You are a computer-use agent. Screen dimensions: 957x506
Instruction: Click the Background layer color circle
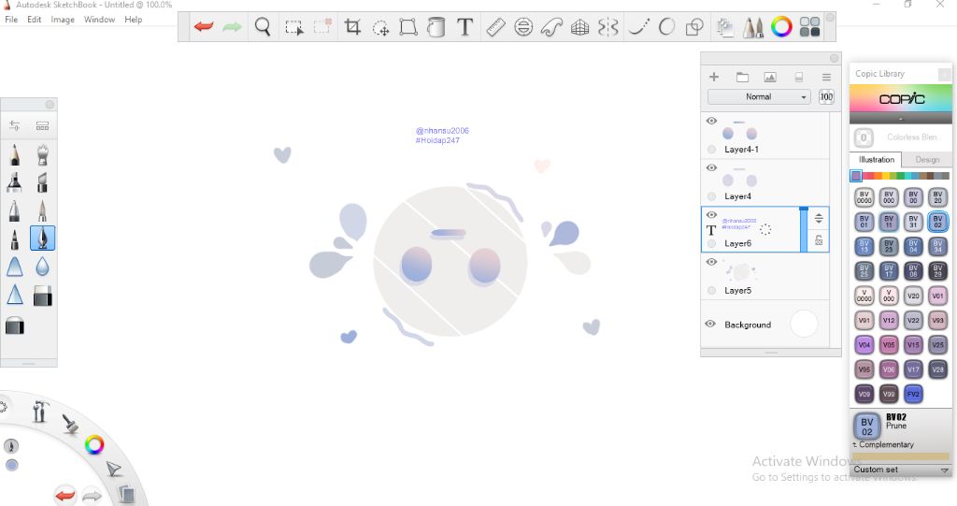click(804, 325)
